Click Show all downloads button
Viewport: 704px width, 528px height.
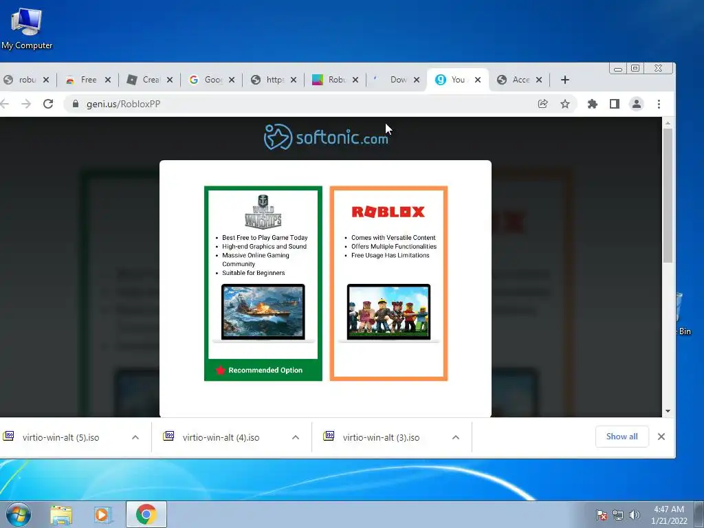coord(621,437)
